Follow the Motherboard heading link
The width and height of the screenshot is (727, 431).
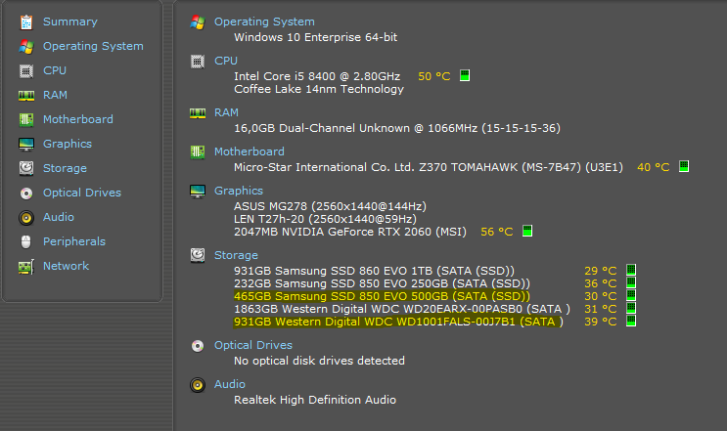click(250, 151)
